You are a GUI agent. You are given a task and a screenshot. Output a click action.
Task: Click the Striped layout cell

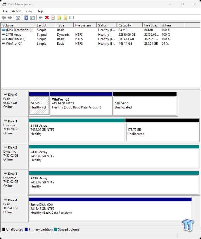coord(41,35)
